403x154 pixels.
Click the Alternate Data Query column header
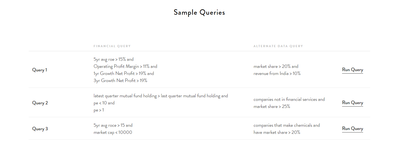pyautogui.click(x=278, y=46)
